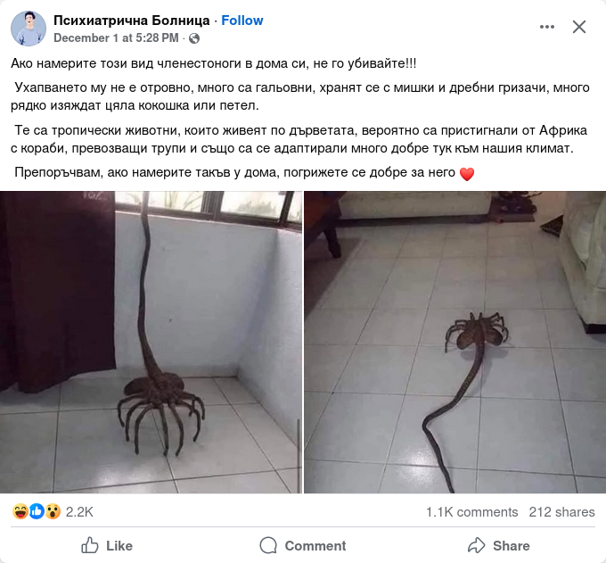The height and width of the screenshot is (563, 606).
Task: Click the blue thumbs-up reaction icon
Action: point(37,511)
